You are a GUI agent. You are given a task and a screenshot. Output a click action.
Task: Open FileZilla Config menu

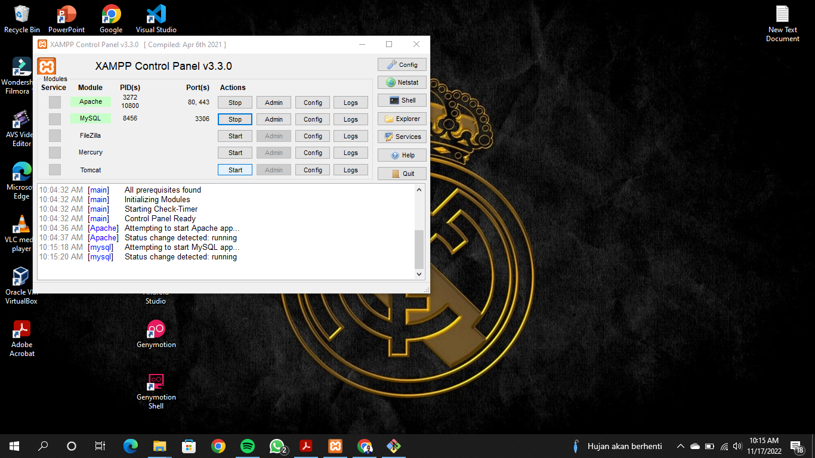(313, 136)
